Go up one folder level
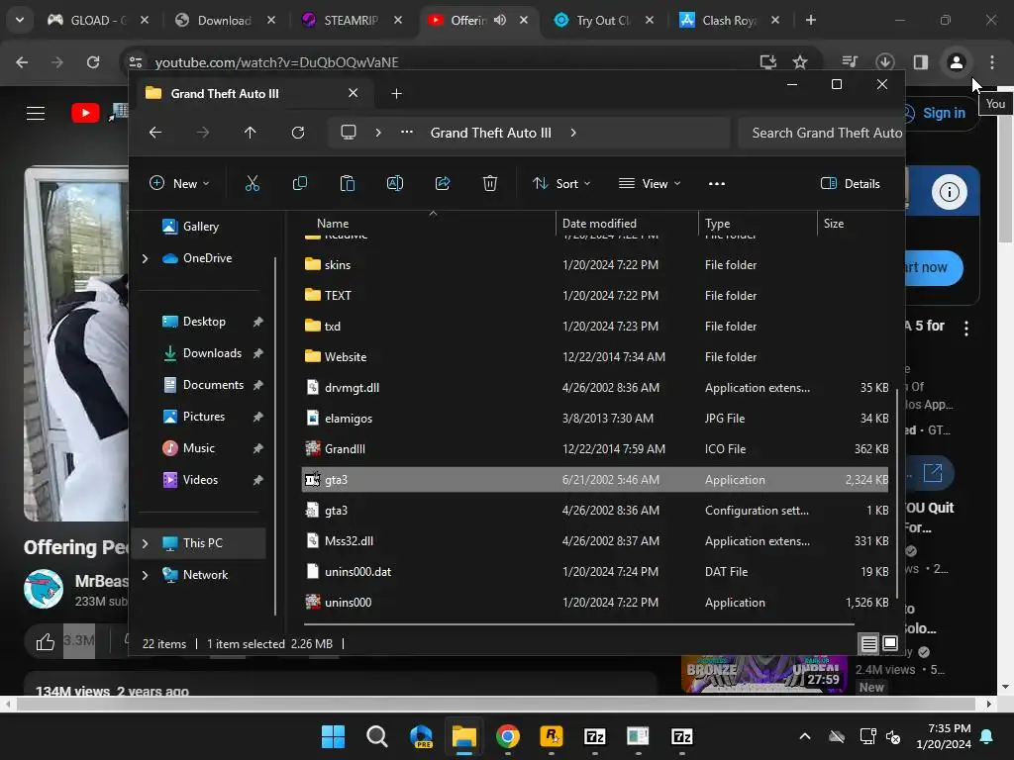The height and width of the screenshot is (760, 1014). 250,133
